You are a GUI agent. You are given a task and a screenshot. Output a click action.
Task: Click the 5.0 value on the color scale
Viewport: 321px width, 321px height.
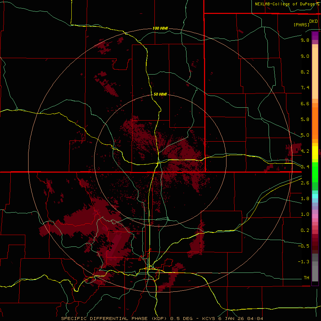click(x=305, y=135)
